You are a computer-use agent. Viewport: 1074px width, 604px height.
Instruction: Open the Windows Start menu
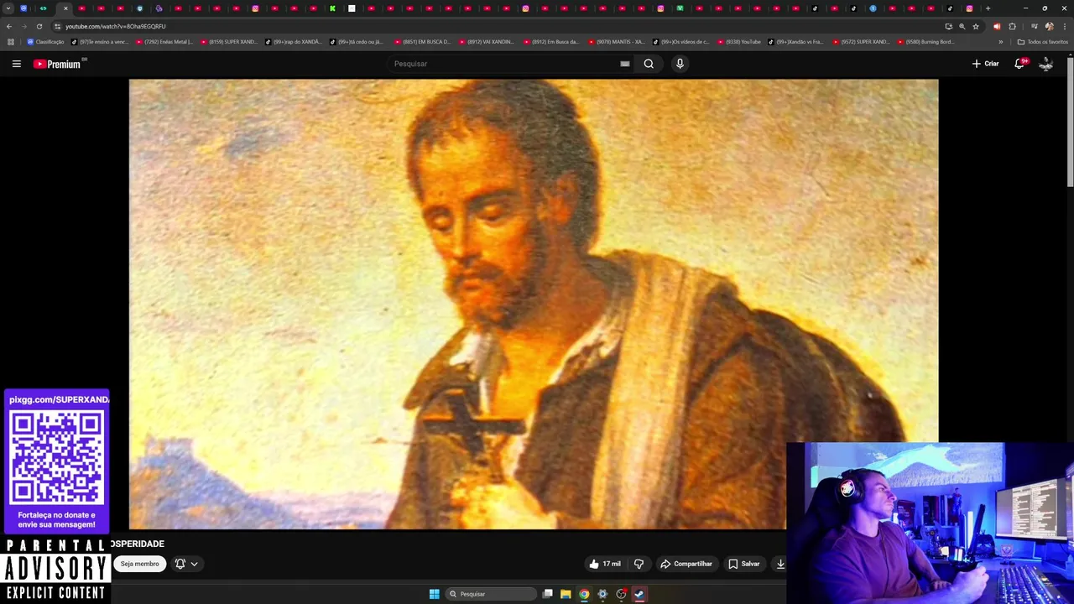tap(434, 594)
